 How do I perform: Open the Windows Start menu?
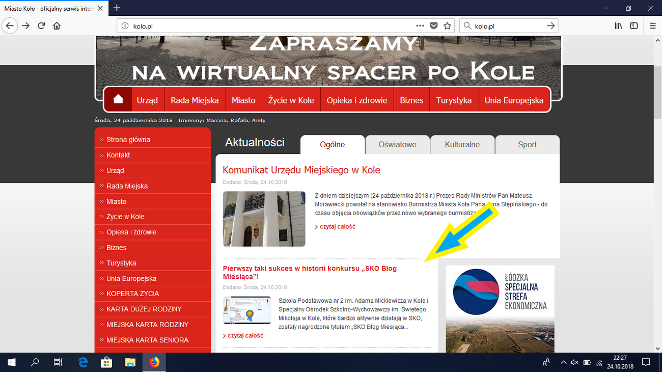11,362
